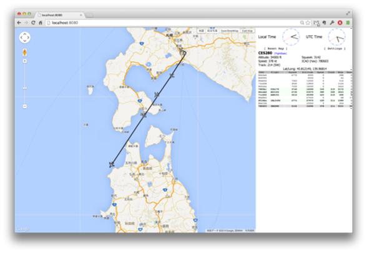The width and height of the screenshot is (367, 253).
Task: Reload the page with the refresh icon
Action: click(33, 22)
